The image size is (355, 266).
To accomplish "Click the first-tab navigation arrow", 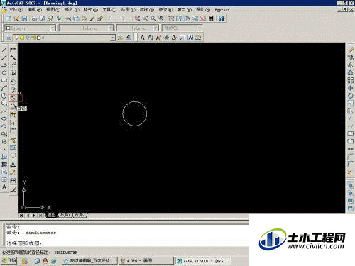I will coord(21,216).
